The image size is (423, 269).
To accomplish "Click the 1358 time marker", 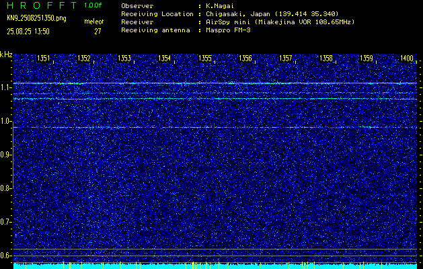I will tap(326, 59).
